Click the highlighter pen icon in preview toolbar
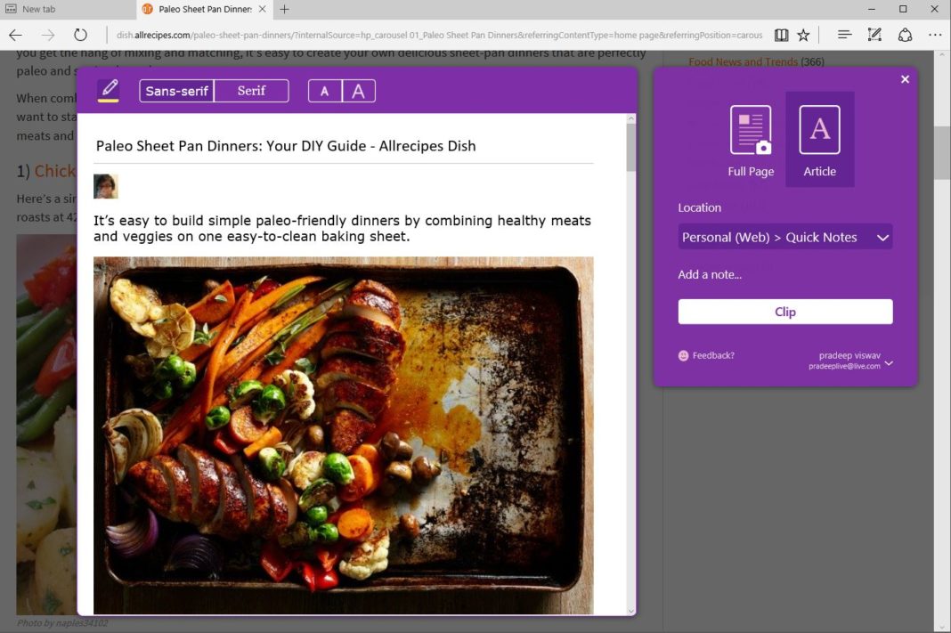The width and height of the screenshot is (951, 633). point(108,90)
